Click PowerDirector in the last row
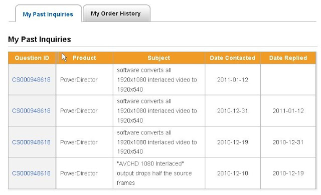The height and width of the screenshot is (195, 321). [79, 173]
